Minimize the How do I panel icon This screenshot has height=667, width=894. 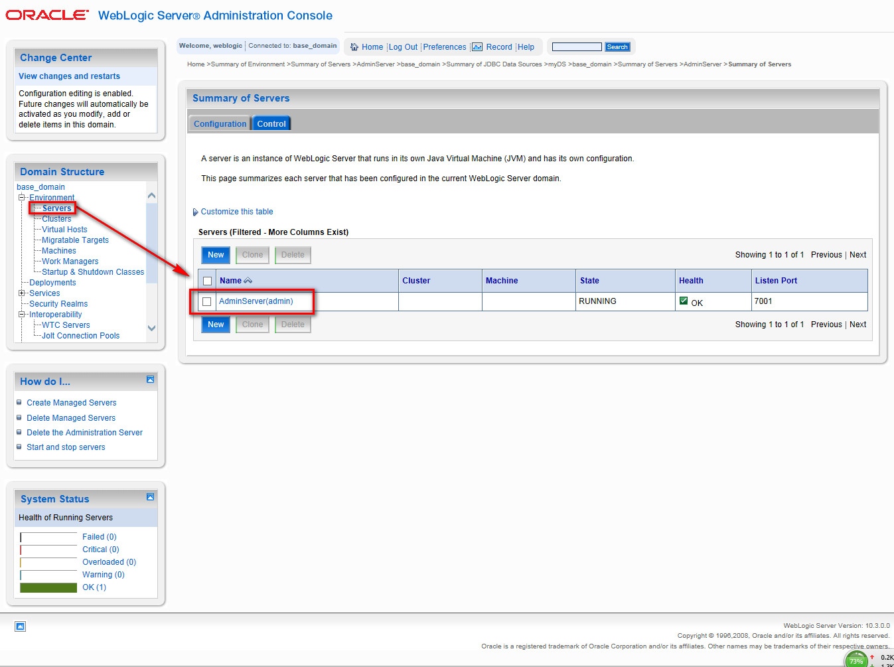pyautogui.click(x=150, y=380)
